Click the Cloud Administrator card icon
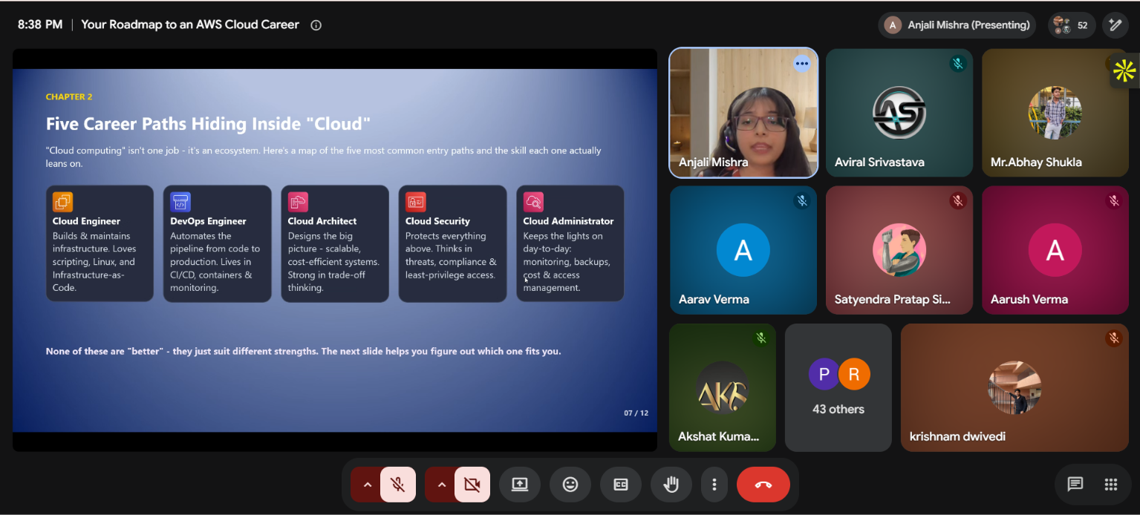1140x515 pixels. click(533, 202)
